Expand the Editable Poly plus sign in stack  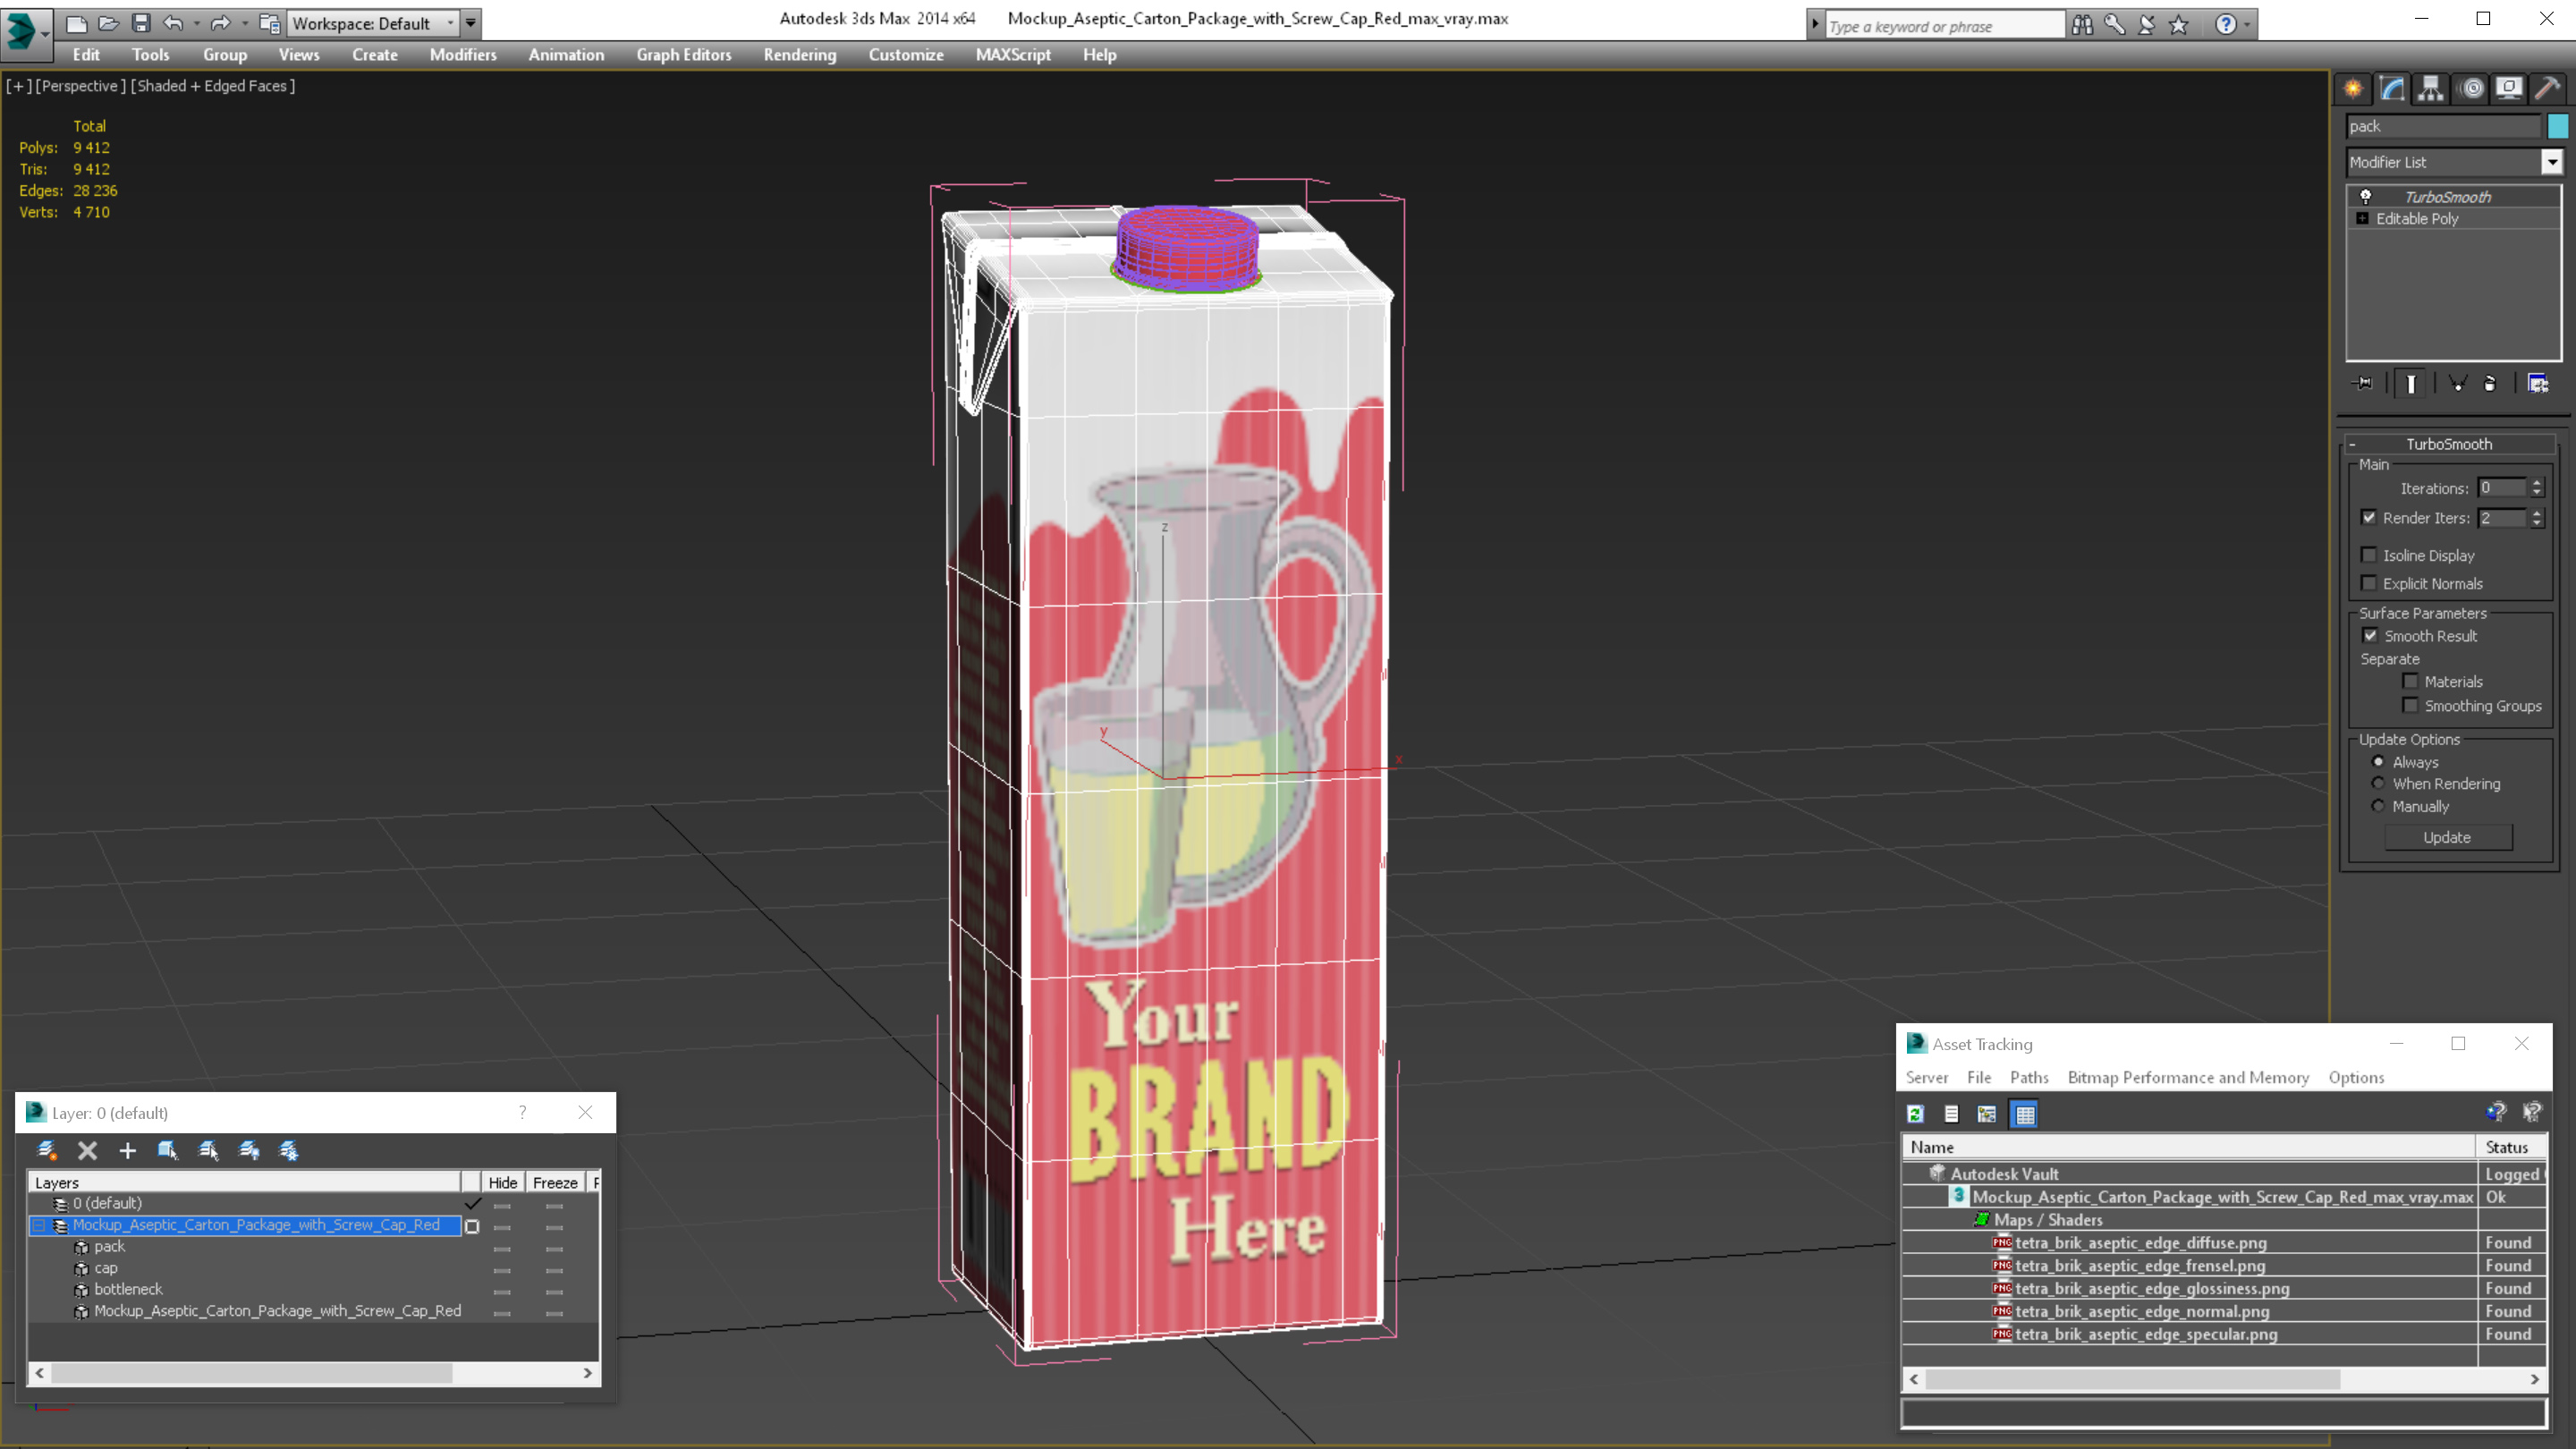[x=2362, y=218]
